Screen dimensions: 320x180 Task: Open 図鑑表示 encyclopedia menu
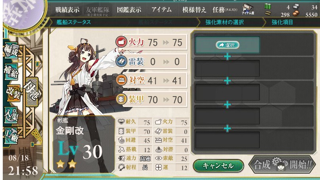click(129, 10)
